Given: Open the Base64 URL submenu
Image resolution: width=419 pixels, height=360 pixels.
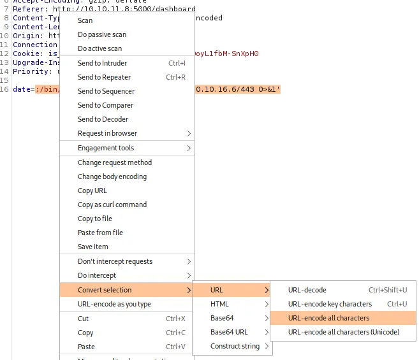Looking at the screenshot, I should (232, 332).
